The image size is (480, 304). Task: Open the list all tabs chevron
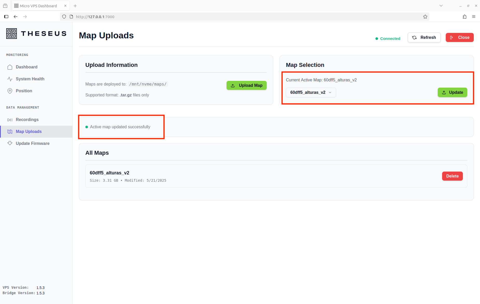(441, 6)
